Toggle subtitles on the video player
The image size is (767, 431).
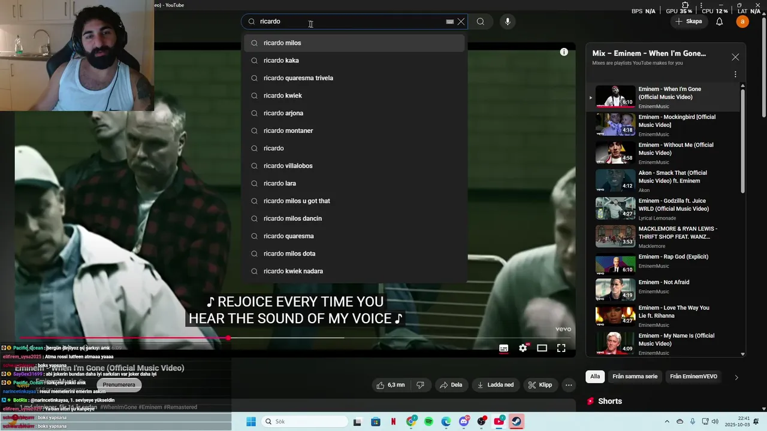click(x=504, y=348)
